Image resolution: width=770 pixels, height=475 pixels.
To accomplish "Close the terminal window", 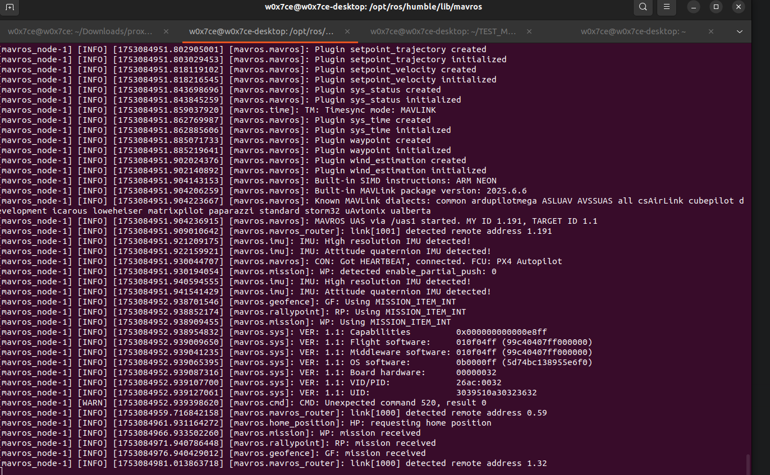I will coord(738,7).
